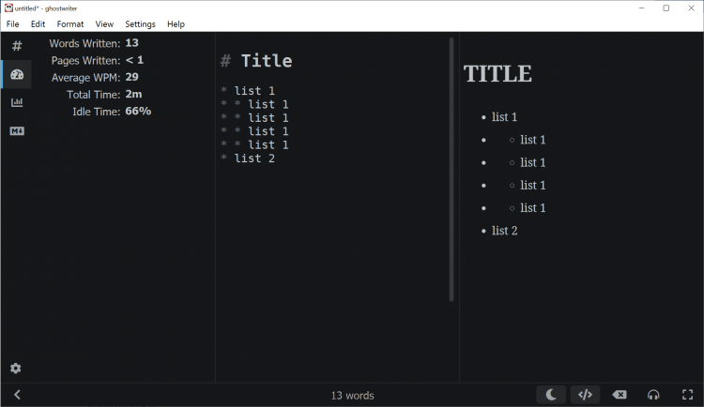
Task: Expand the View menu
Action: click(104, 23)
